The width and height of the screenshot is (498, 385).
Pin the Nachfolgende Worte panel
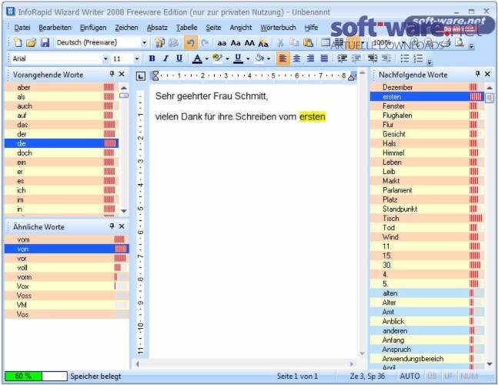[x=477, y=74]
